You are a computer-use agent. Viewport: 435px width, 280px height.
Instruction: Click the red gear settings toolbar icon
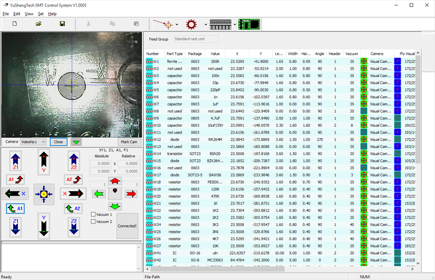click(192, 24)
